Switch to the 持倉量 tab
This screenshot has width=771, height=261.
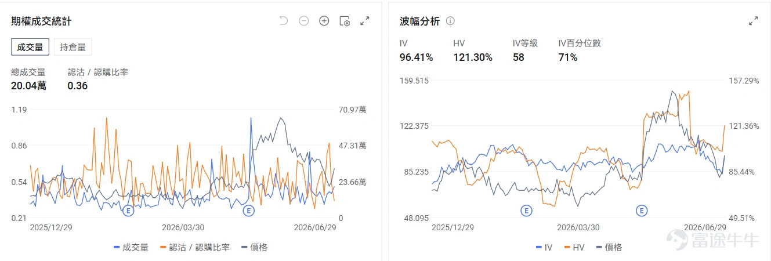73,47
